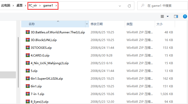Select the 6in1.SuperGK.L02A.zip WinRAR icon
The height and width of the screenshot is (104, 188).
click(28, 78)
